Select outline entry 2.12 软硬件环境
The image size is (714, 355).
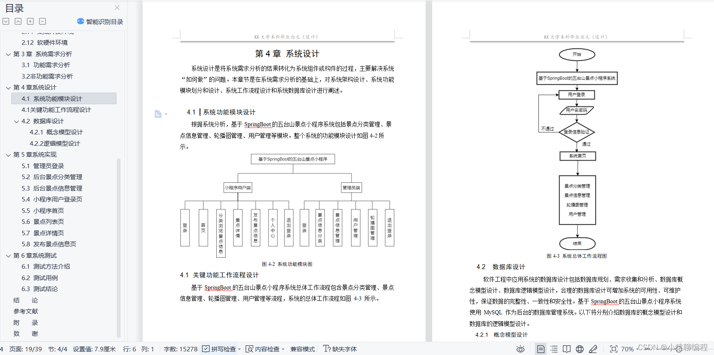[44, 43]
